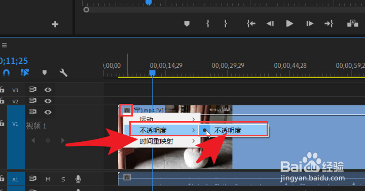
Task: Expand arrow beside 运动
Action: point(194,119)
